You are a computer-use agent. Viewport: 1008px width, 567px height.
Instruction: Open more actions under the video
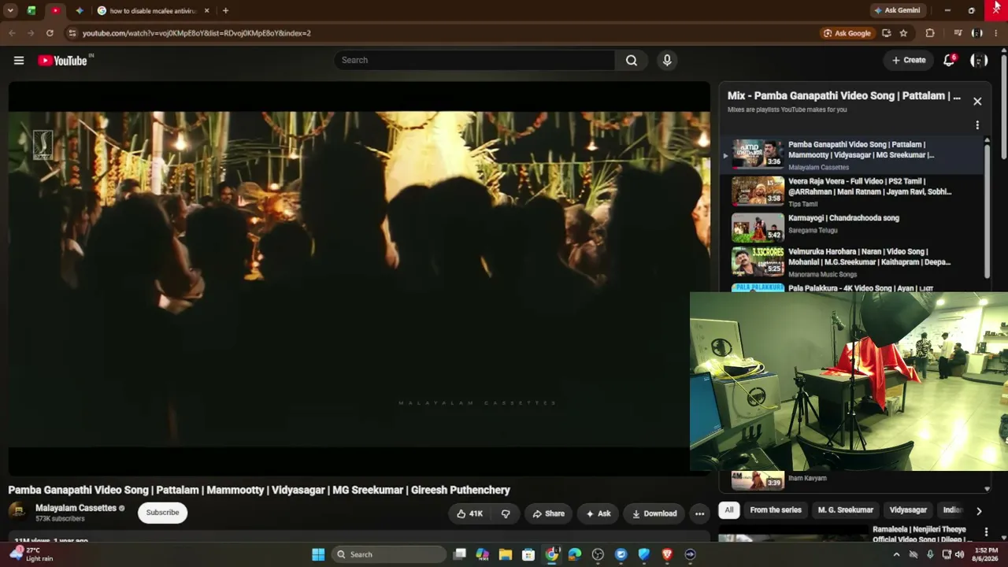[x=699, y=513]
